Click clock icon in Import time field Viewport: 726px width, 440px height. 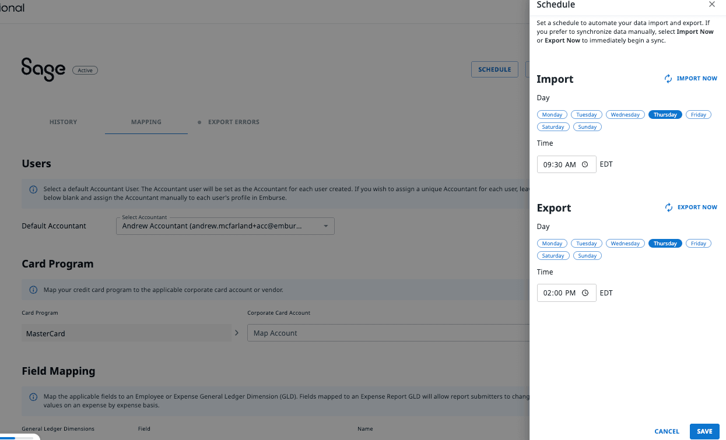(x=585, y=165)
